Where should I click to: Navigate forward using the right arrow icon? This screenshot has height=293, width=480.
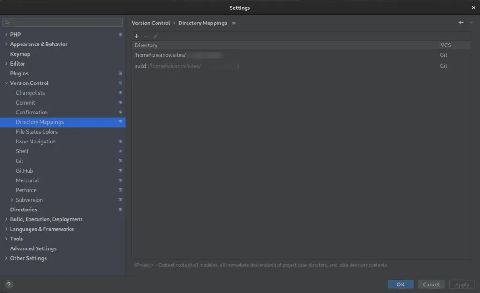(471, 22)
